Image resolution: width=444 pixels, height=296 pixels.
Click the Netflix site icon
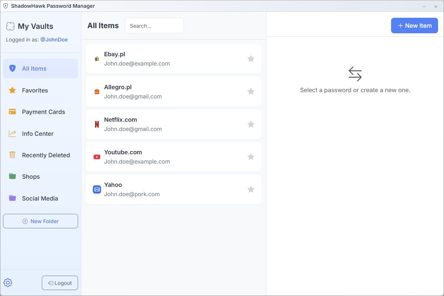tap(97, 124)
